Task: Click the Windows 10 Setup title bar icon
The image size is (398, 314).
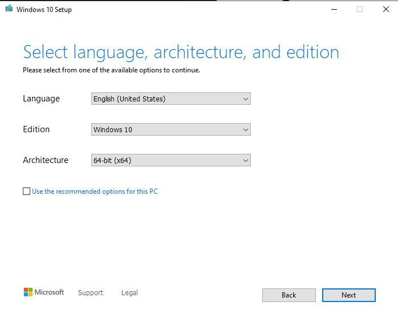Action: coord(8,9)
